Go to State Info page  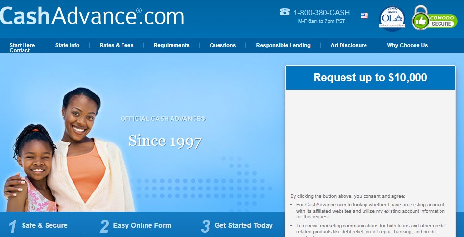[x=67, y=45]
